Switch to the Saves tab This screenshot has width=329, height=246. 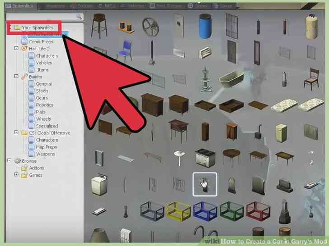tap(223, 6)
